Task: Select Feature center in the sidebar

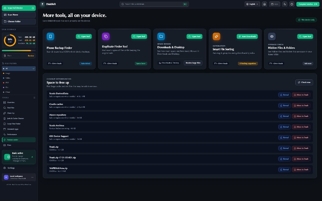Action: [x=19, y=140]
